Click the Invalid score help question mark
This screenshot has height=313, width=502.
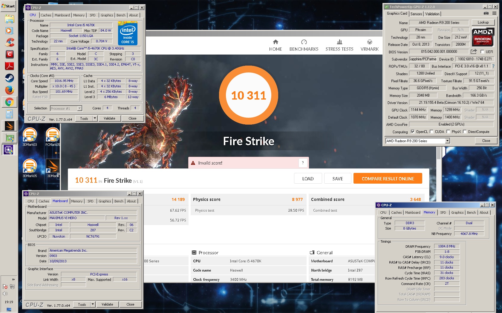pos(303,163)
